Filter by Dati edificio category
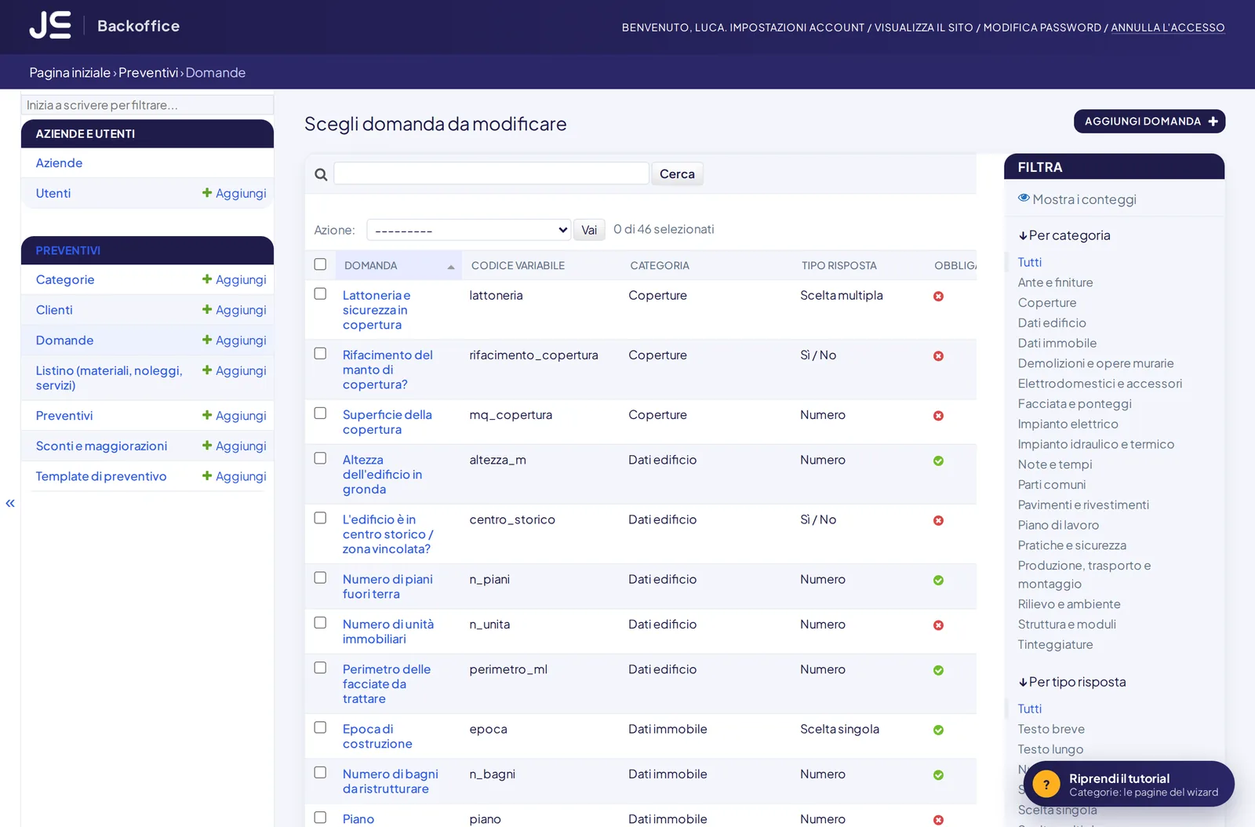The width and height of the screenshot is (1255, 827). (1052, 322)
